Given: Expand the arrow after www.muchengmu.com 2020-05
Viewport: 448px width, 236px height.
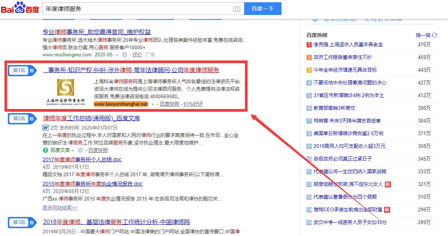Looking at the screenshot, I should [x=117, y=55].
